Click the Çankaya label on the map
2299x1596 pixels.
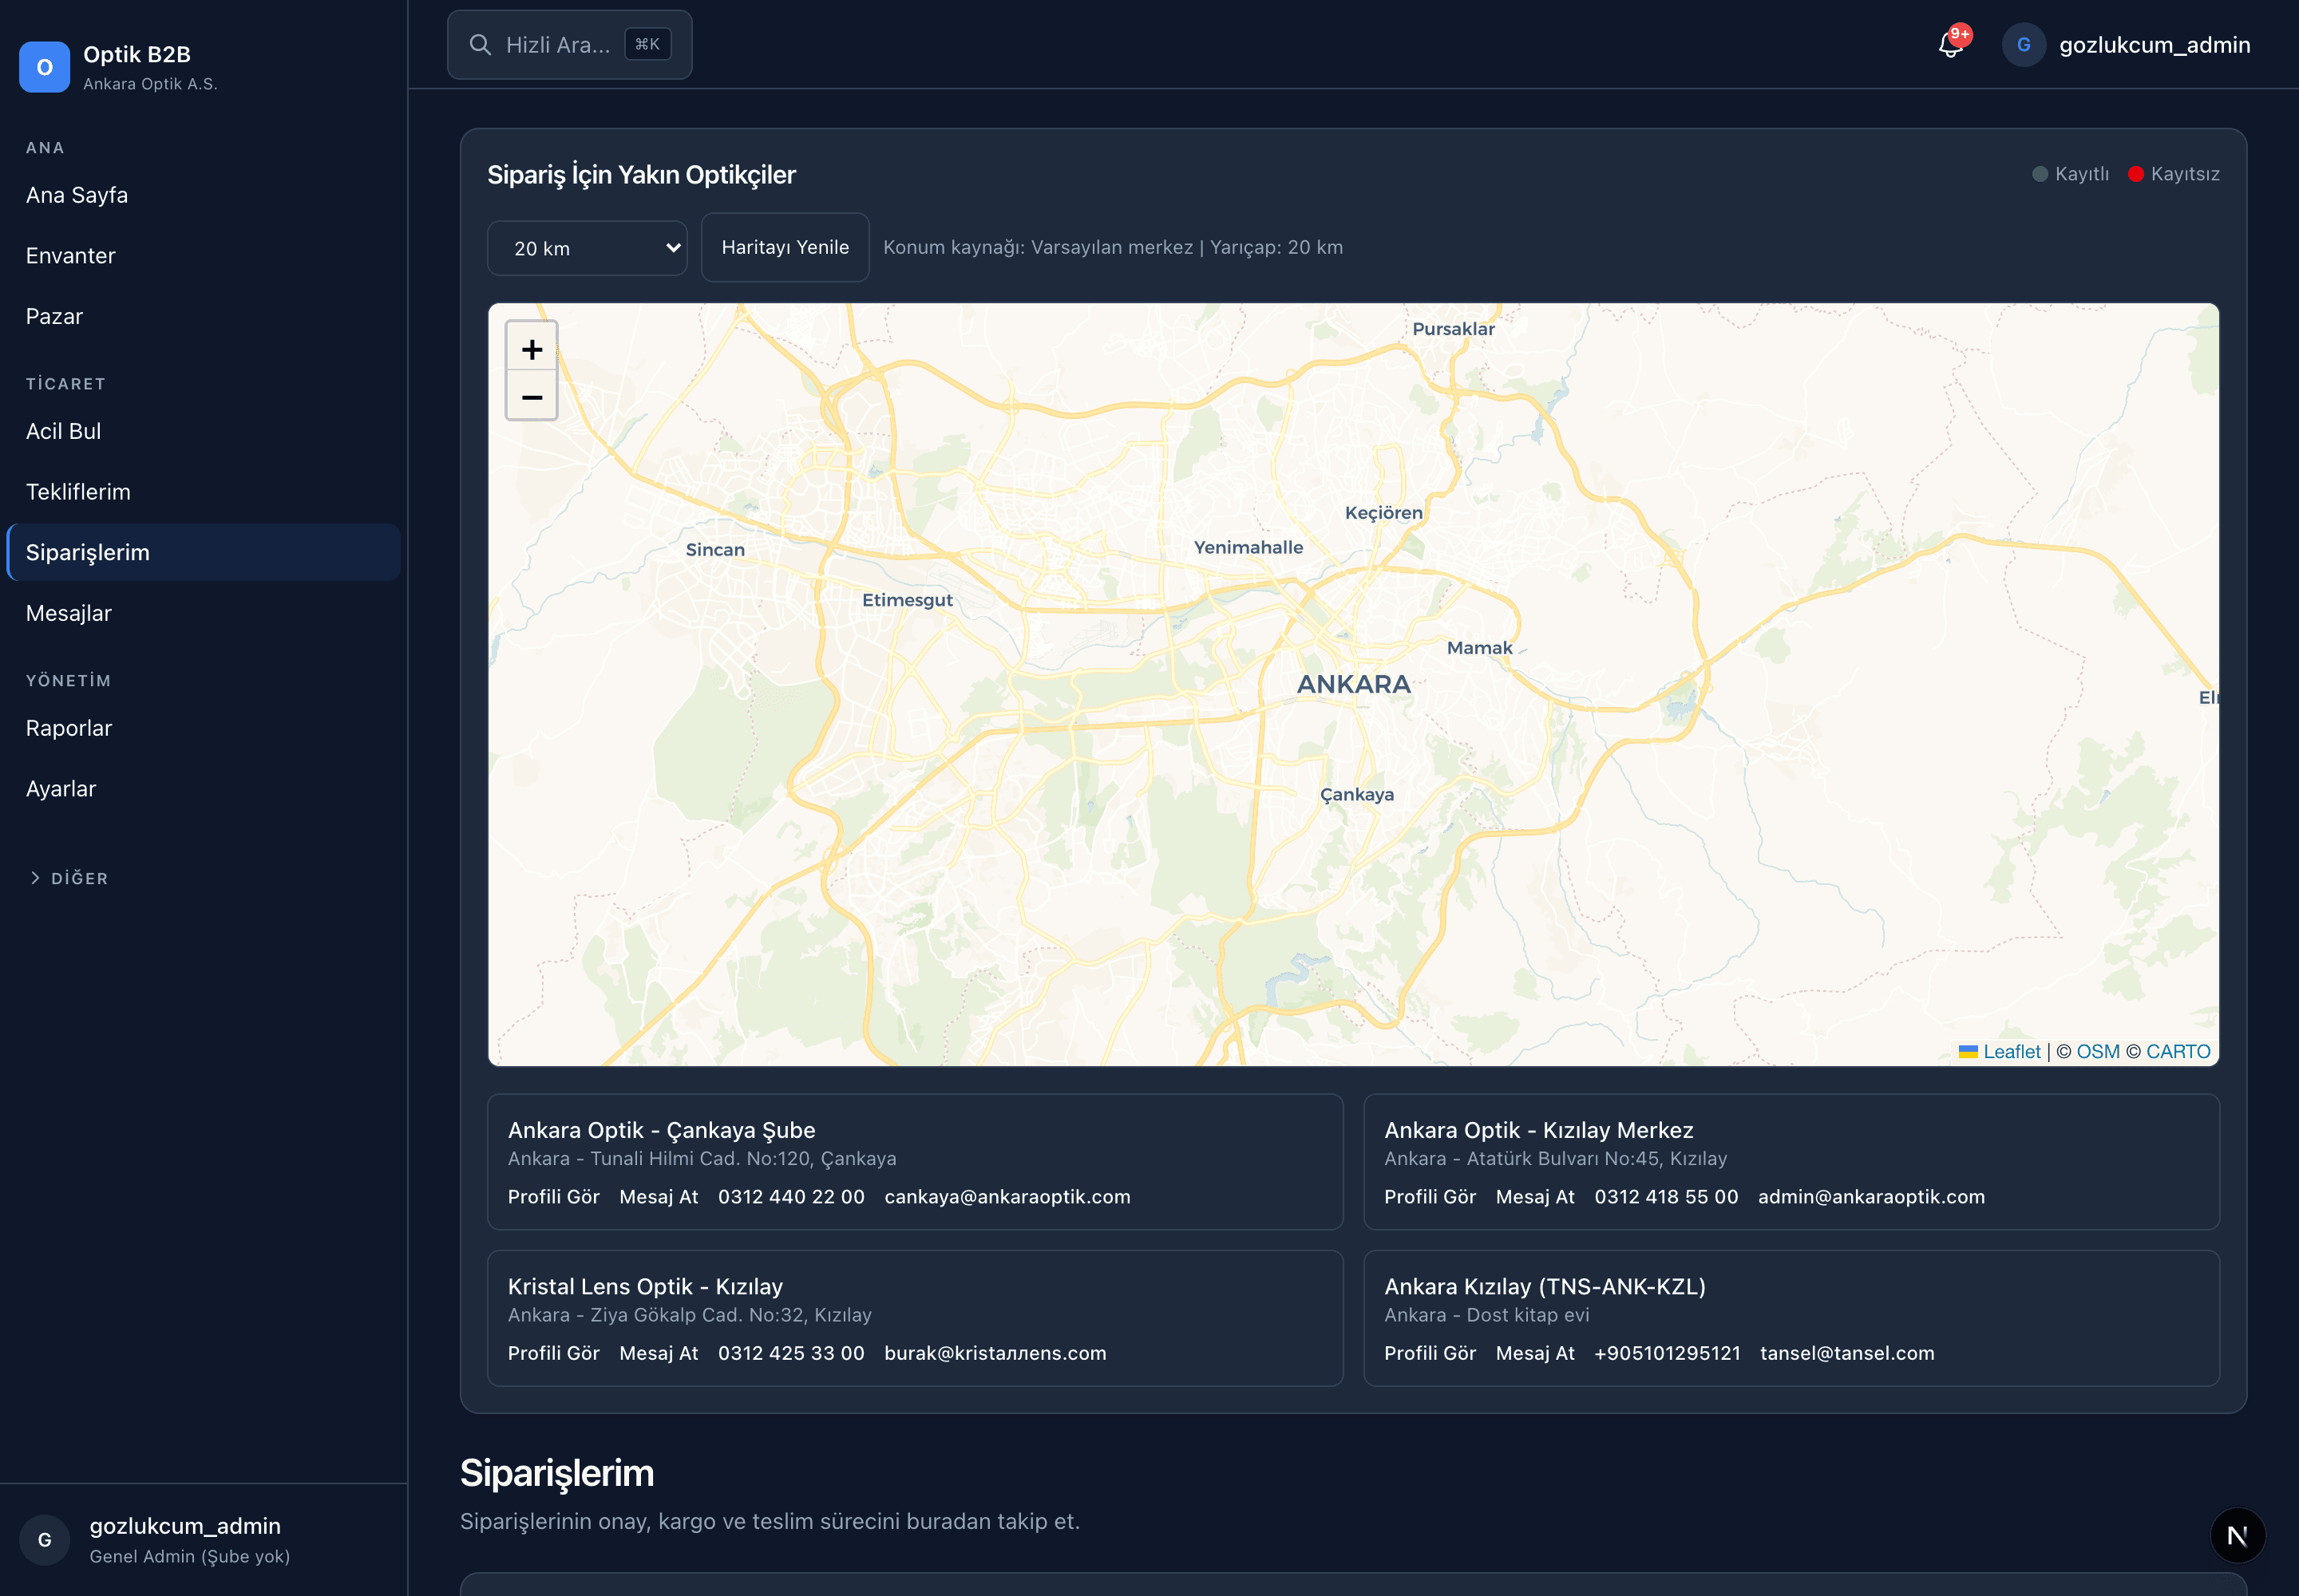coord(1356,794)
